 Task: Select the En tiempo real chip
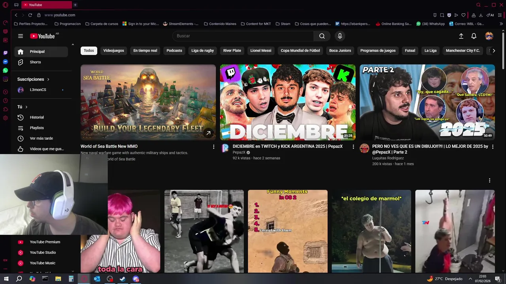[x=145, y=50]
